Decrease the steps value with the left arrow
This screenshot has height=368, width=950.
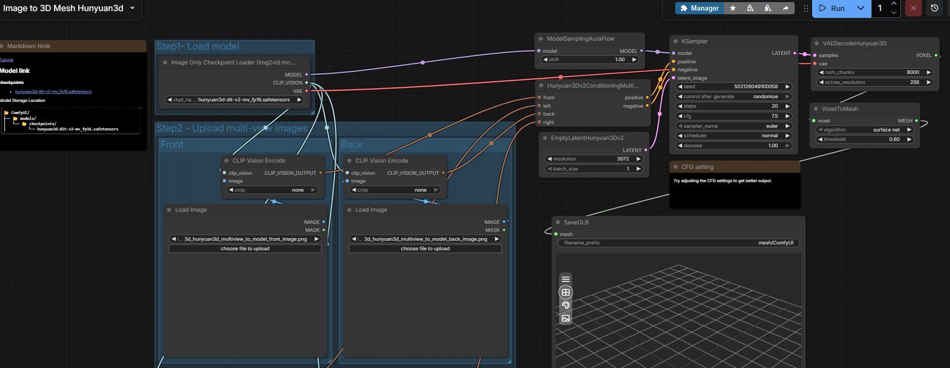pyautogui.click(x=680, y=106)
